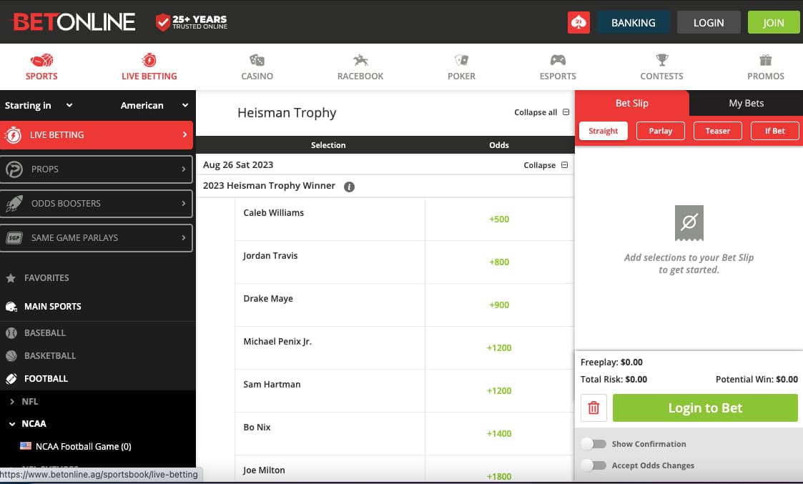Screen dimensions: 803x484
Task: Click the Selection column header
Action: 328,145
